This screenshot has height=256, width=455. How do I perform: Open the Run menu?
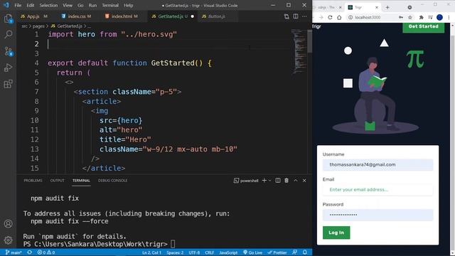tap(92, 5)
